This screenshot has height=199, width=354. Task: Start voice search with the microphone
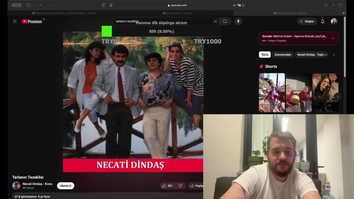238,21
